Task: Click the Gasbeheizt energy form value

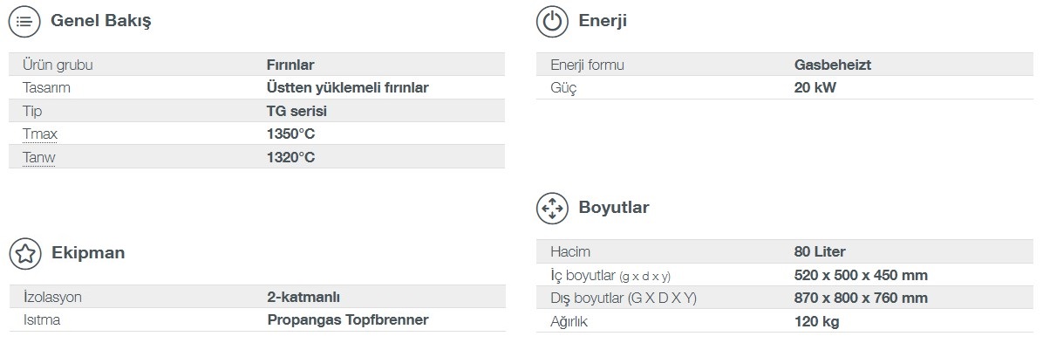Action: 833,65
